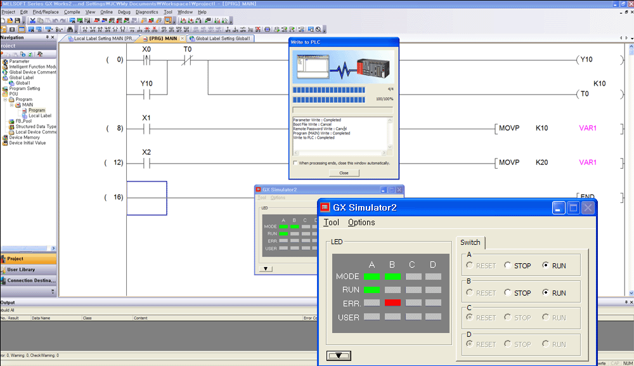Open the Options menu in front GX Simulator2

[x=361, y=222]
